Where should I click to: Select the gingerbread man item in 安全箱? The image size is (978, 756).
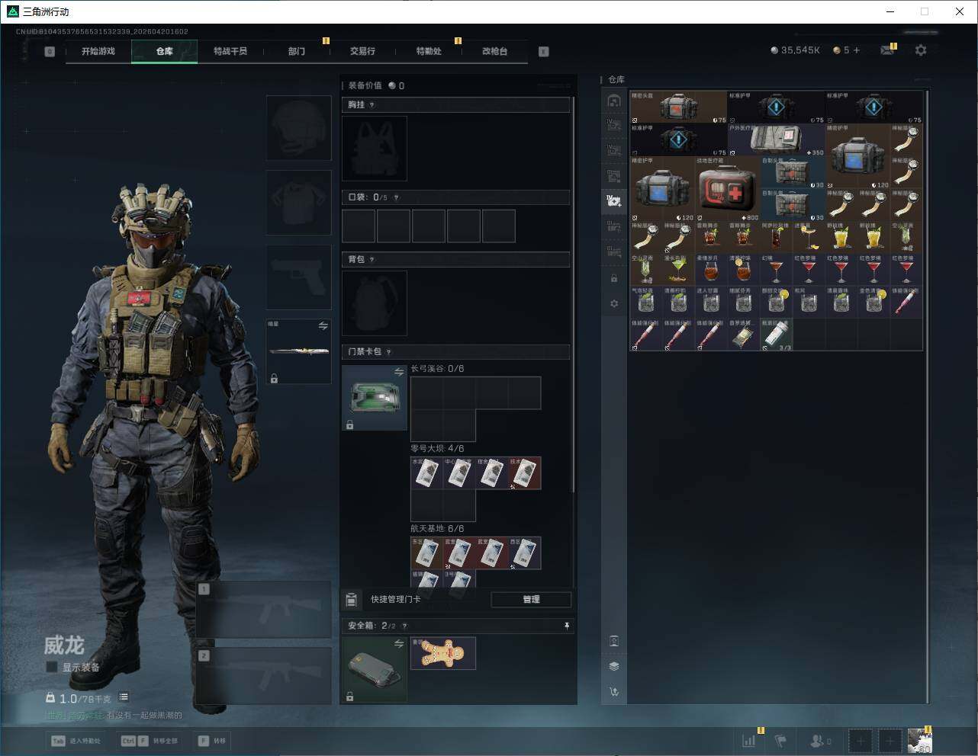coord(443,653)
